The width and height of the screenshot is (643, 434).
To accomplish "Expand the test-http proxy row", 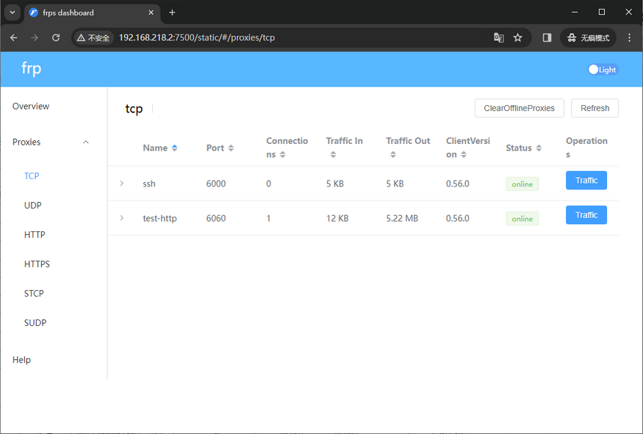I will pos(122,218).
